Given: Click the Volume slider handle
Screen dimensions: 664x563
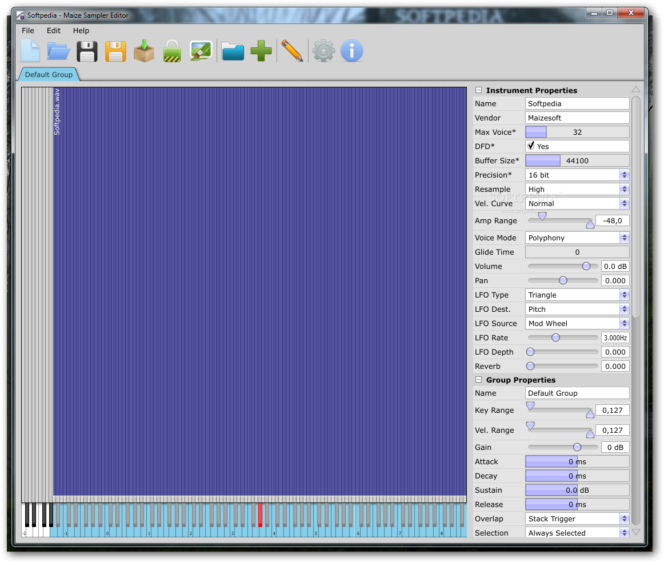Looking at the screenshot, I should coord(586,266).
